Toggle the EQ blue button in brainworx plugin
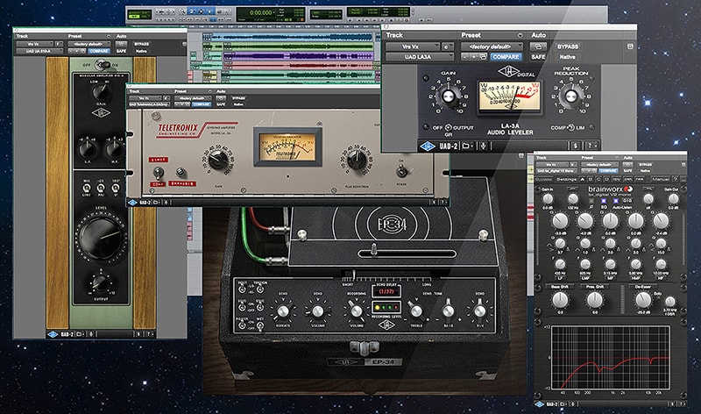Image resolution: width=701 pixels, height=414 pixels. pyautogui.click(x=604, y=201)
